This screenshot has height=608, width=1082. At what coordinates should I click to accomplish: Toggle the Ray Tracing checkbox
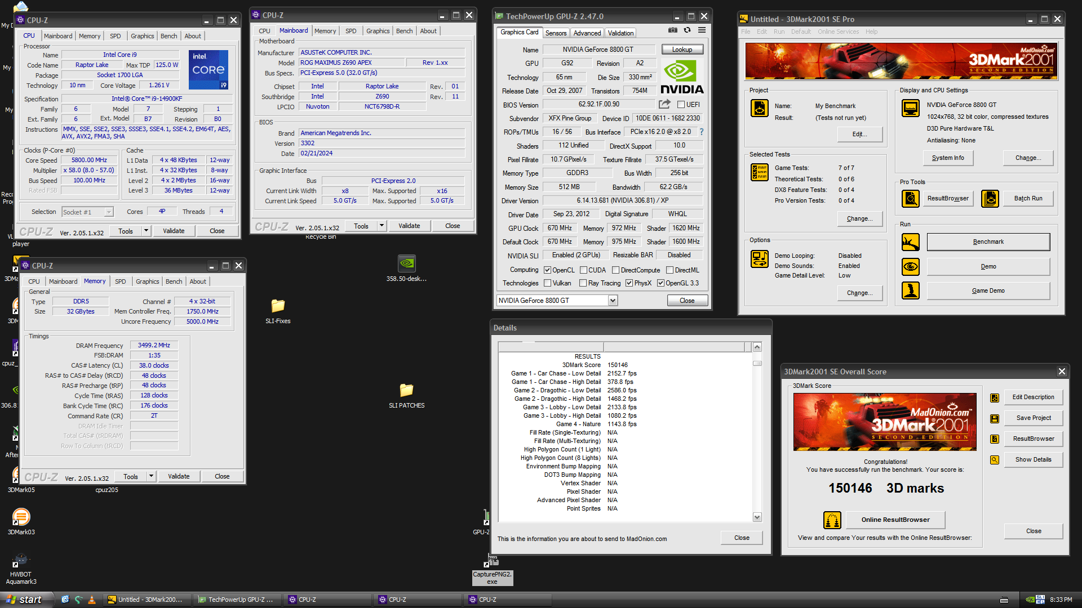tap(583, 283)
